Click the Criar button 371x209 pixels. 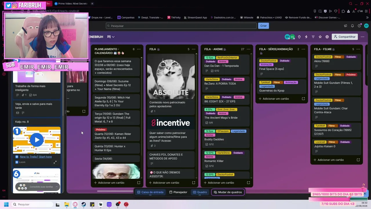pyautogui.click(x=263, y=26)
